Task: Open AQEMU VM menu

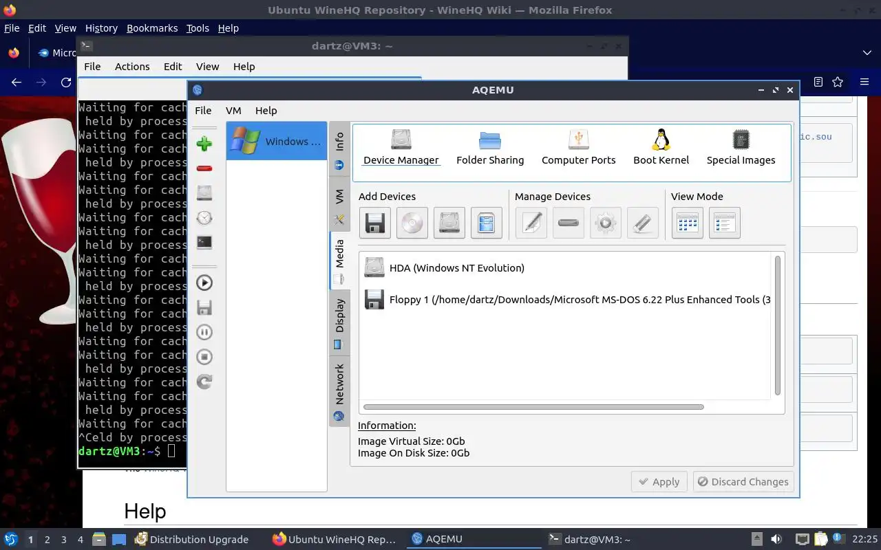Action: point(233,111)
